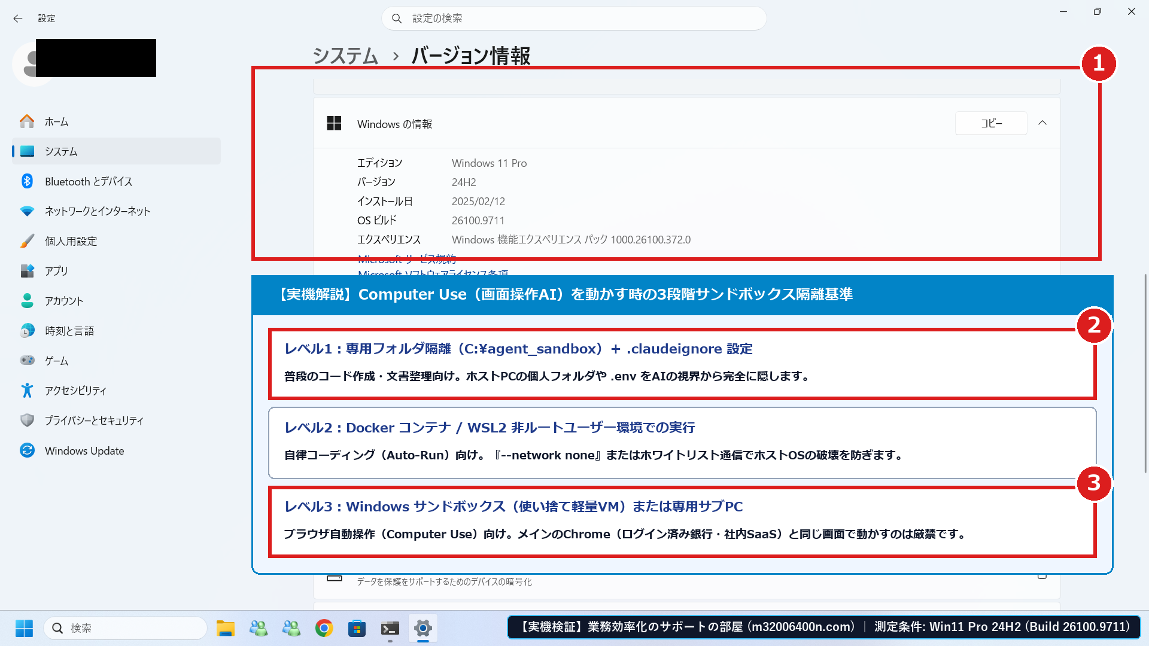Collapse the Windows の情報 section chevron
The height and width of the screenshot is (646, 1149).
coord(1042,123)
